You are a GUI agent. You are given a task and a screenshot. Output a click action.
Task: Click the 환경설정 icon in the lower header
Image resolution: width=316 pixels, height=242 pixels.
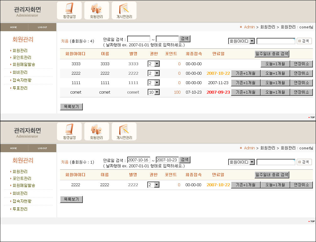[x=69, y=131]
